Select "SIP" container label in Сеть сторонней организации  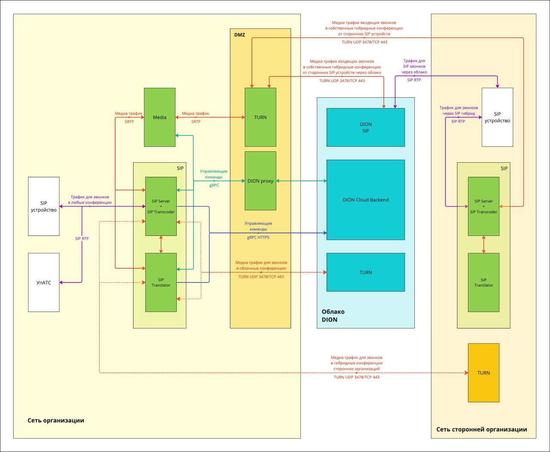[x=504, y=168]
